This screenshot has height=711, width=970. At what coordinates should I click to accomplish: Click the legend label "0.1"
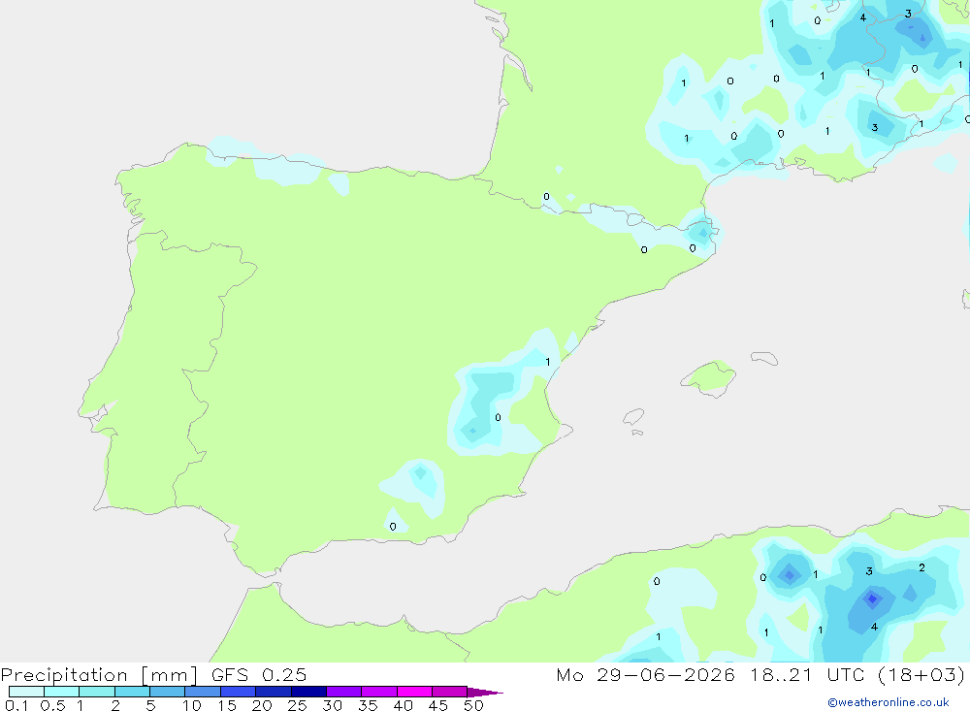click(x=16, y=705)
